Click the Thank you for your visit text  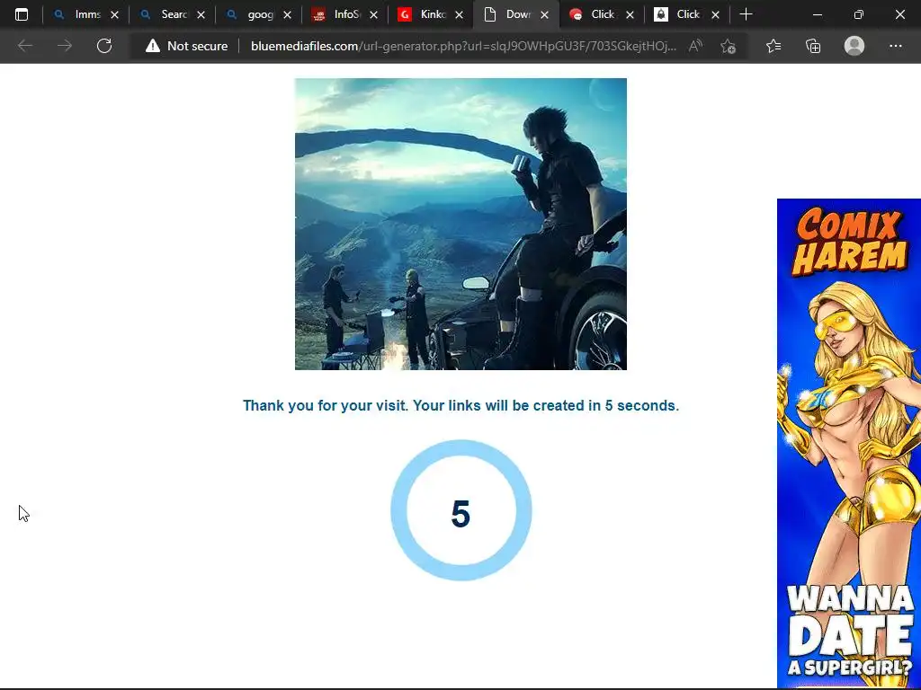pyautogui.click(x=460, y=405)
